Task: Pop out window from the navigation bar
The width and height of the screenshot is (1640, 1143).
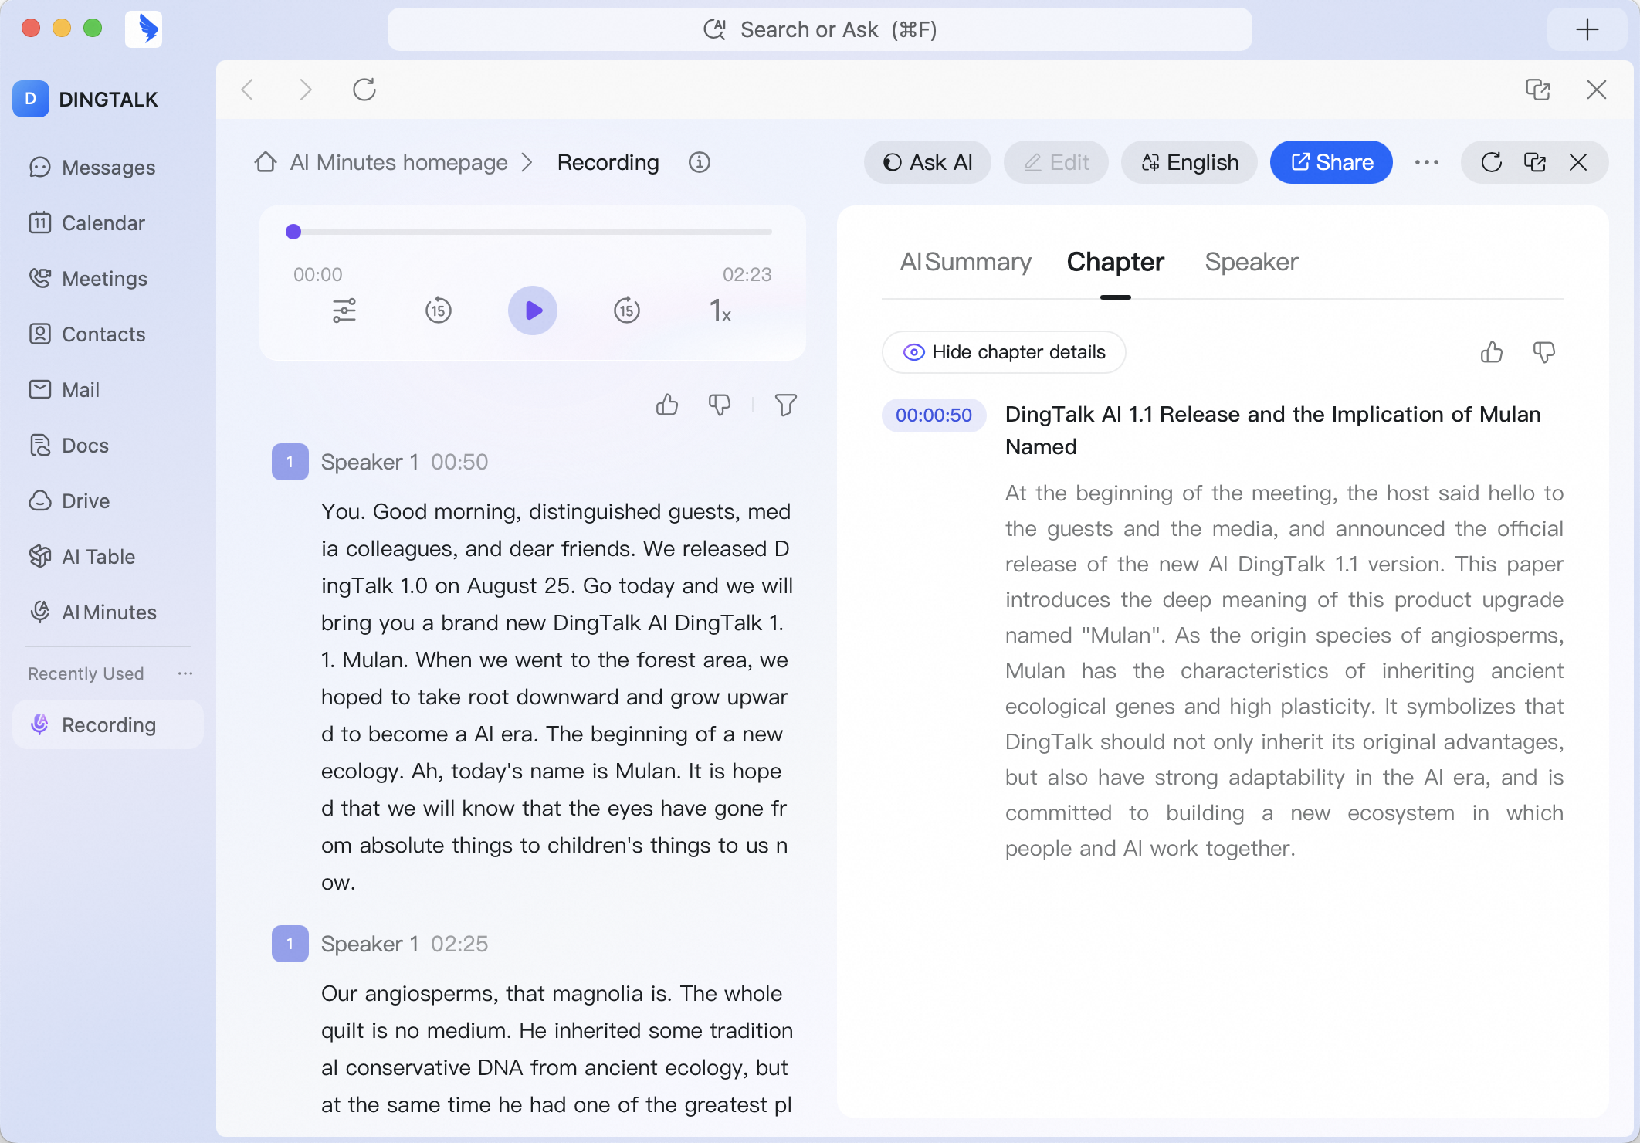Action: click(x=1538, y=90)
